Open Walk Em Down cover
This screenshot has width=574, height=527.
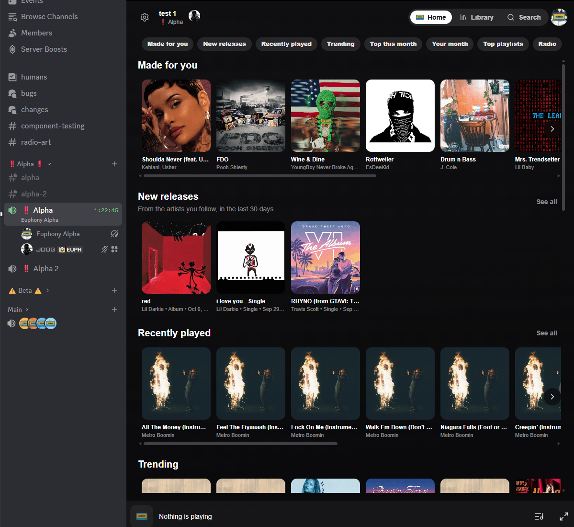(x=400, y=383)
